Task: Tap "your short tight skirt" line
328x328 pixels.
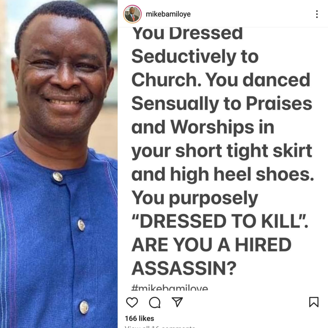Action: [222, 151]
